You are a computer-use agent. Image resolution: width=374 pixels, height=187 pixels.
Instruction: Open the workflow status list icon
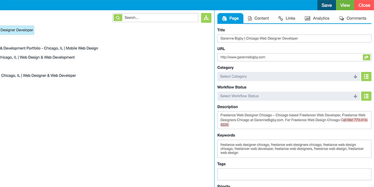point(366,96)
